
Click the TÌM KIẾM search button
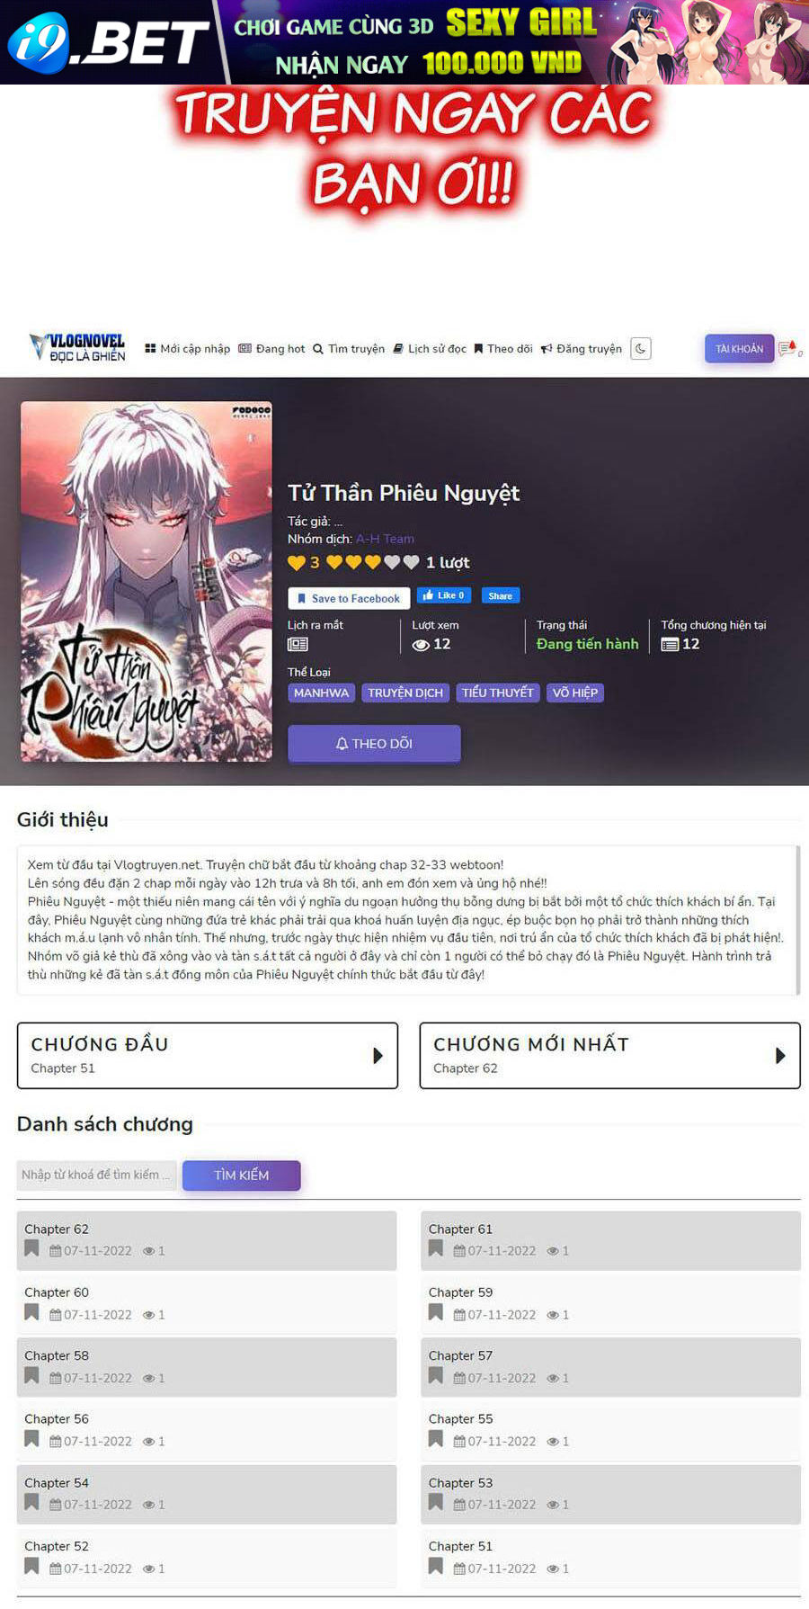242,1175
